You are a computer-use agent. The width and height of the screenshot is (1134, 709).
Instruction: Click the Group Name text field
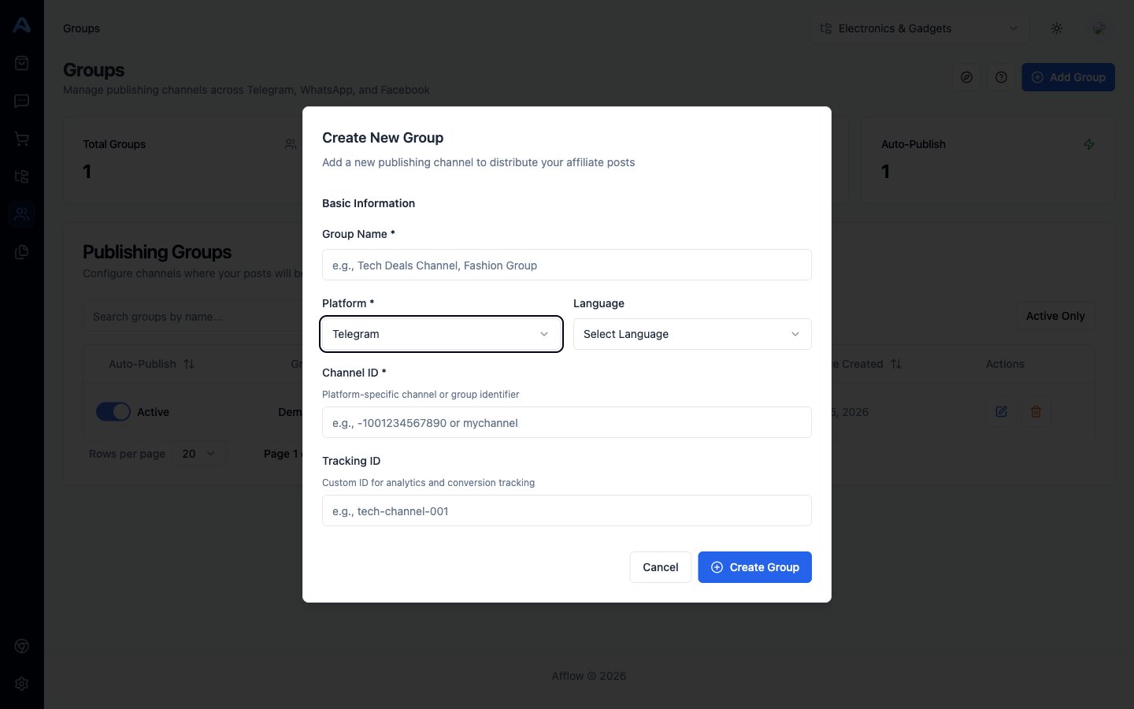coord(567,265)
